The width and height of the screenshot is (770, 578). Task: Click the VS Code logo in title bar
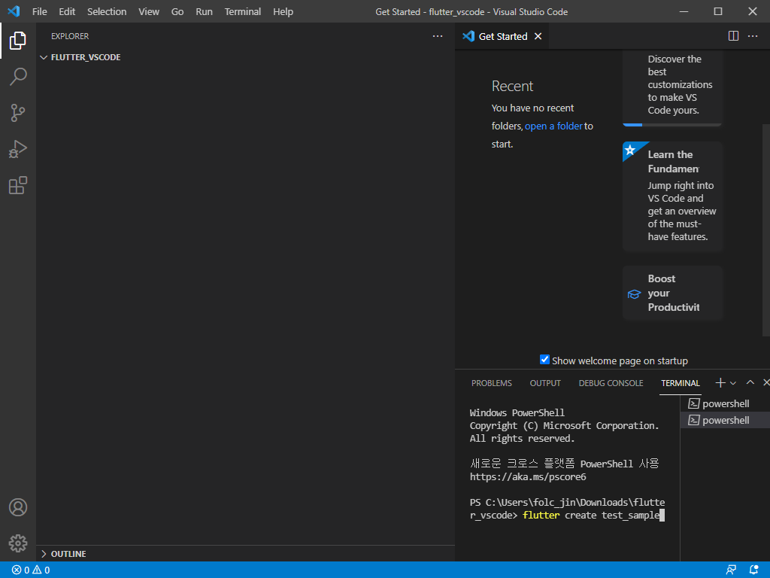[14, 11]
